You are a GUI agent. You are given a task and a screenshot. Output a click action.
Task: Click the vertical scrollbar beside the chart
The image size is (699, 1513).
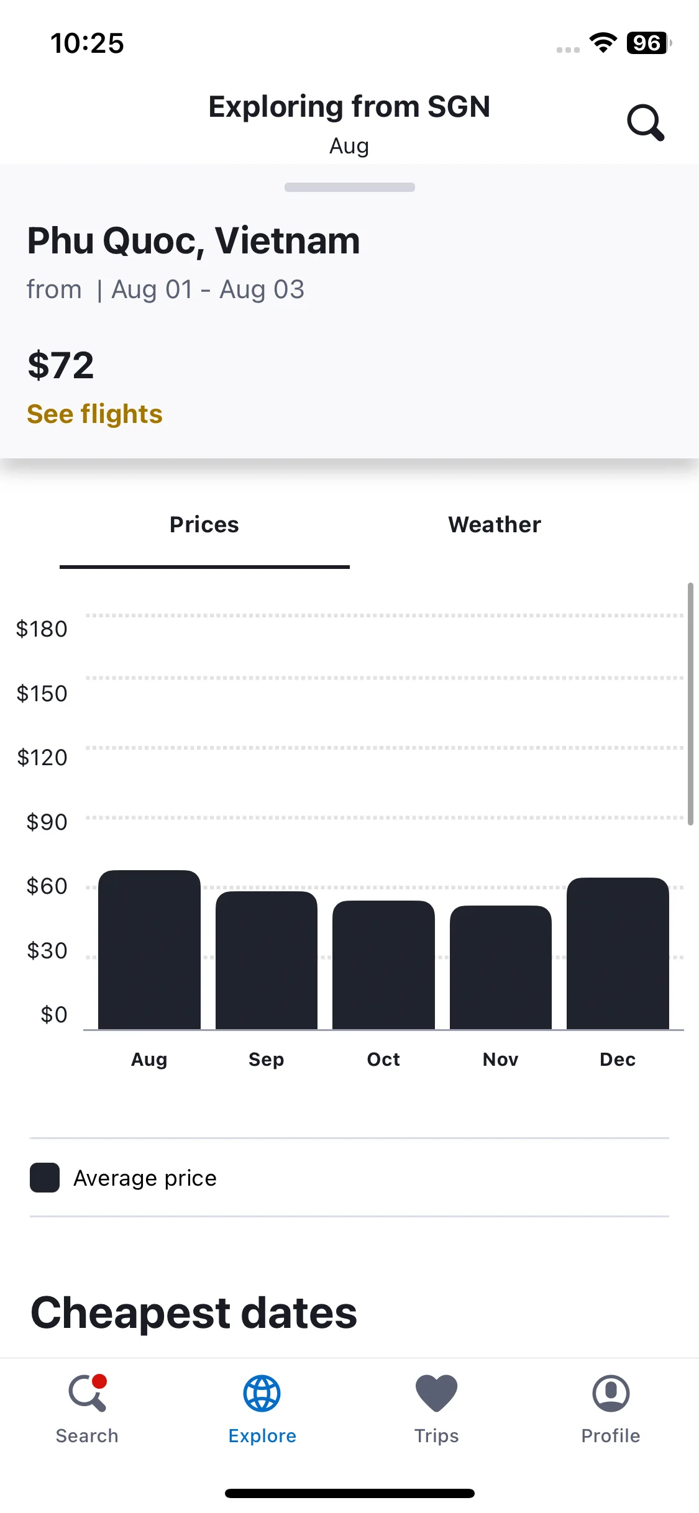pyautogui.click(x=690, y=704)
